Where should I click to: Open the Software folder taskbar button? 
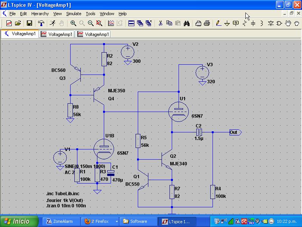(138, 221)
